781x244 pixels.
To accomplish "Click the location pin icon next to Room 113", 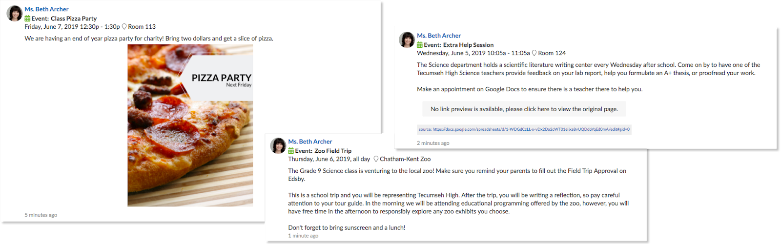I will coord(124,27).
